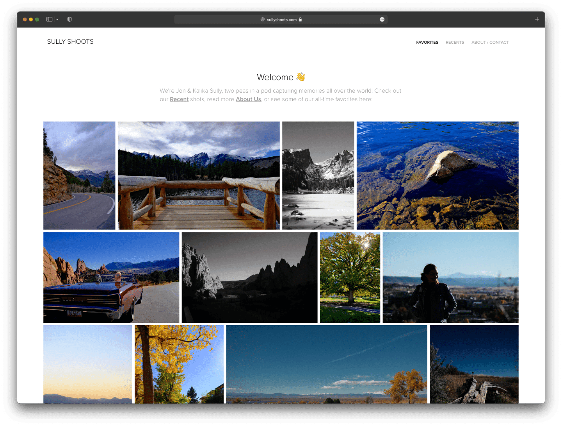Screen dimensions: 562x426
Task: Click the globe icon in address bar
Action: click(x=263, y=20)
